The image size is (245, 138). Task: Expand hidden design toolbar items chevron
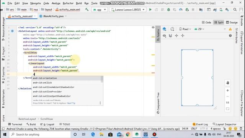225,29
